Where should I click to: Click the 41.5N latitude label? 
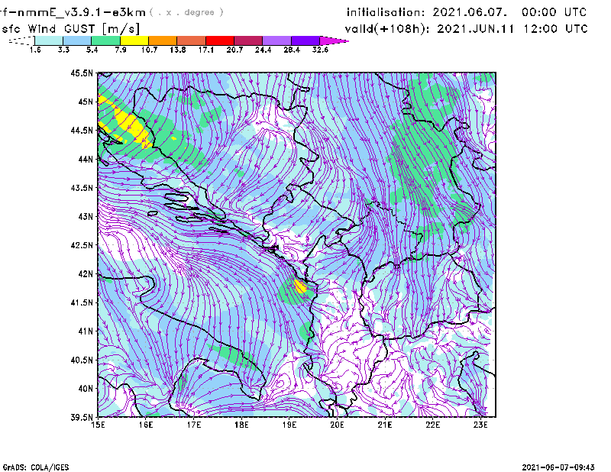[x=82, y=302]
